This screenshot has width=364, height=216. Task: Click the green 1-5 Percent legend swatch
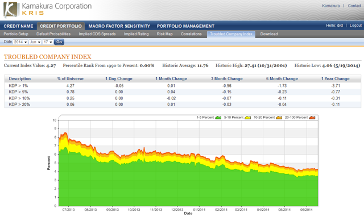[x=218, y=118]
